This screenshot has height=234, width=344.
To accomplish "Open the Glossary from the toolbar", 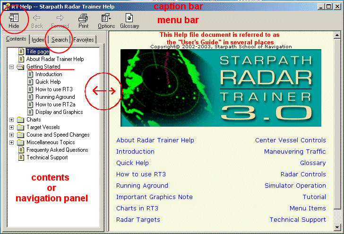I will point(129,21).
